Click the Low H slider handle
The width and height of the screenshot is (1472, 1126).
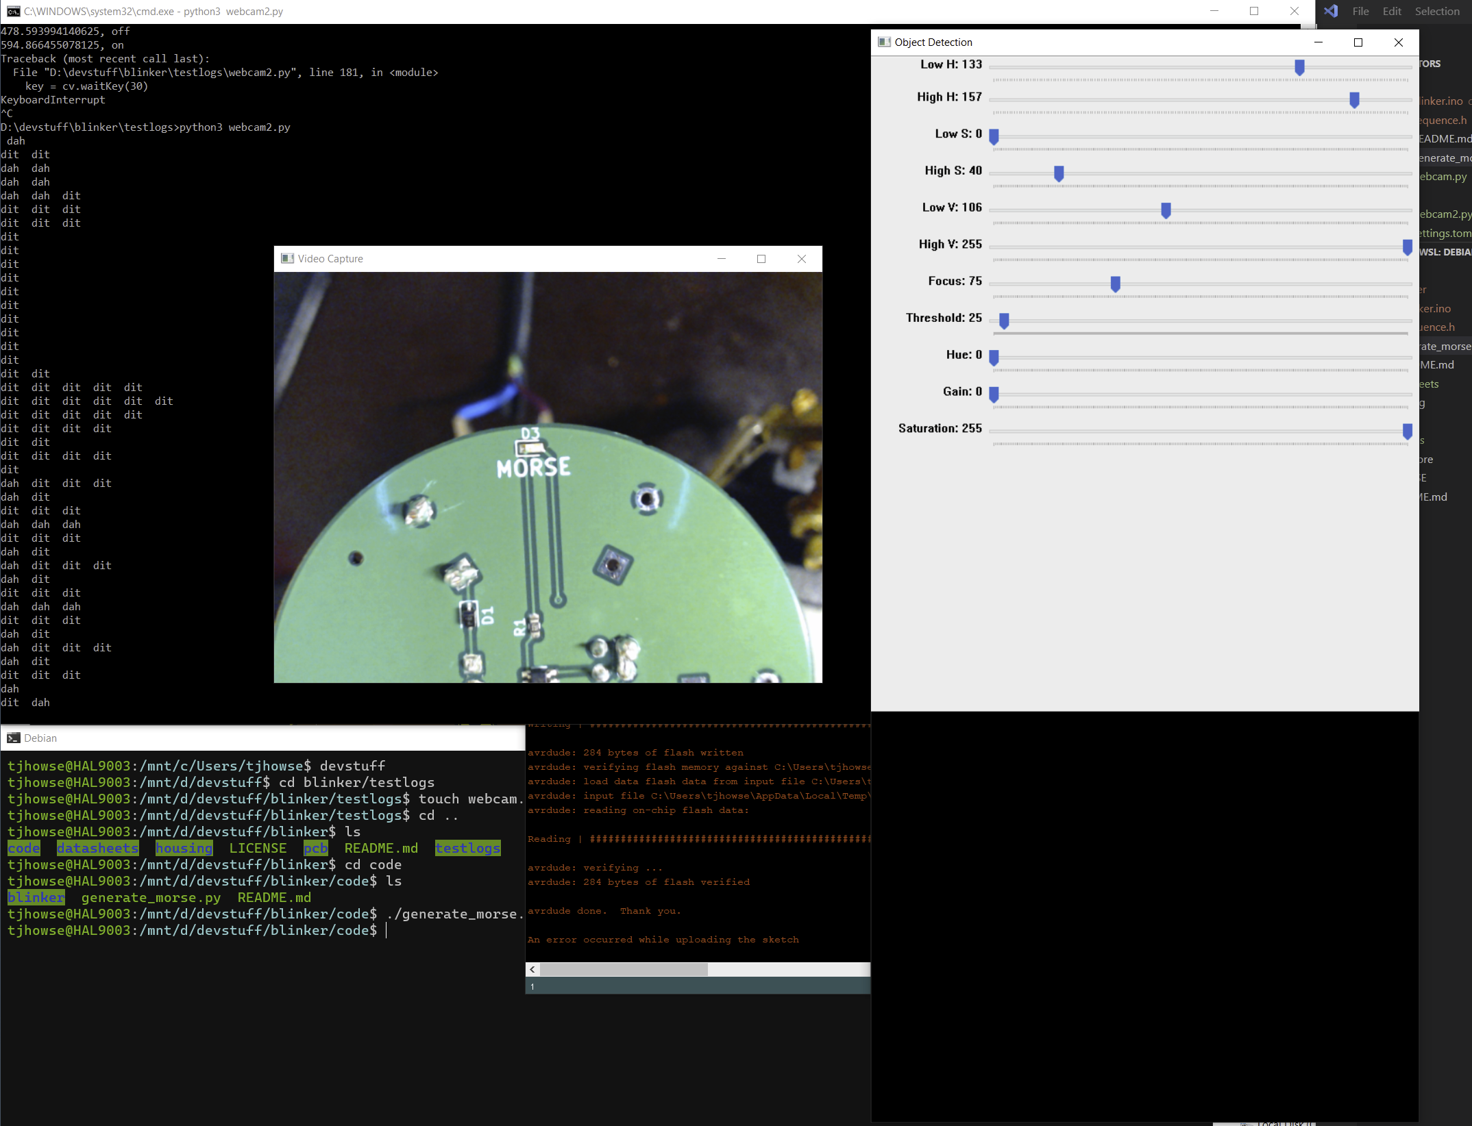[1299, 67]
